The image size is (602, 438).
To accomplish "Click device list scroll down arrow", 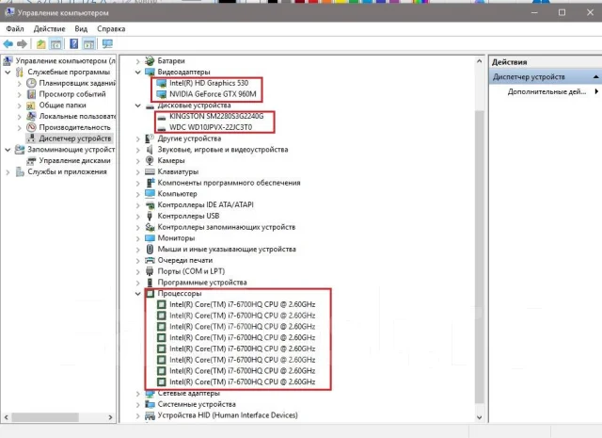I will click(x=479, y=417).
